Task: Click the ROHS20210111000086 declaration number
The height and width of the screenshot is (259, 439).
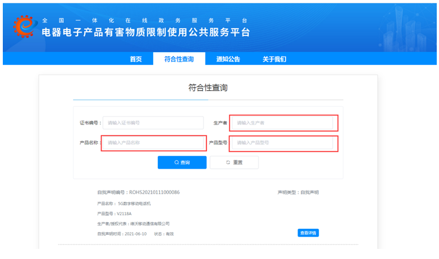Action: [x=154, y=192]
